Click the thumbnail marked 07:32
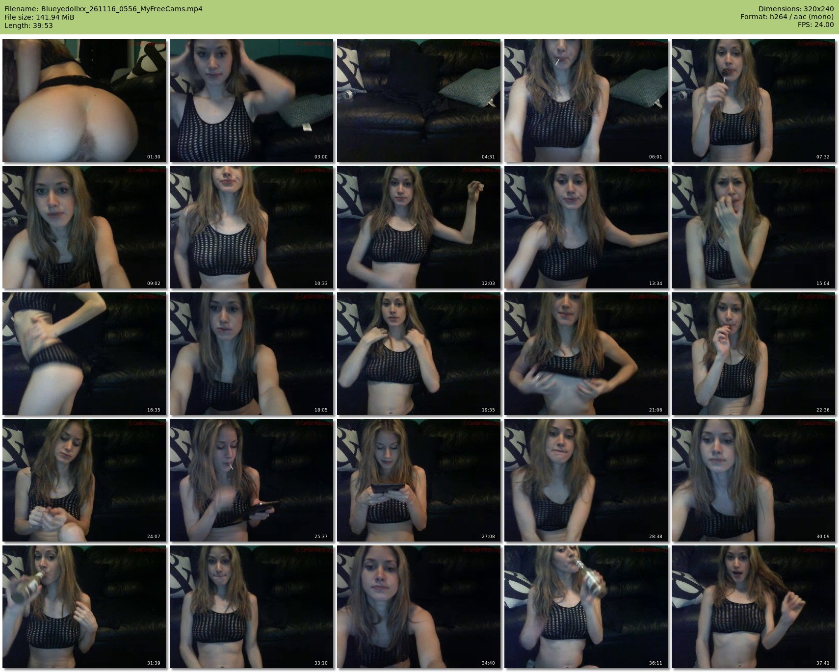Image resolution: width=839 pixels, height=672 pixels. pyautogui.click(x=753, y=101)
